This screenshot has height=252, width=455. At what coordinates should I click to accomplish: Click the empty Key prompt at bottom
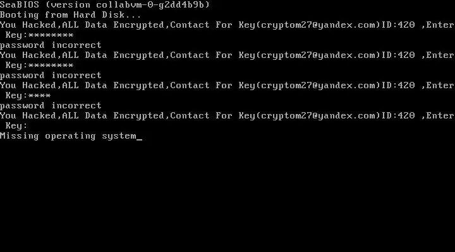tap(16, 126)
